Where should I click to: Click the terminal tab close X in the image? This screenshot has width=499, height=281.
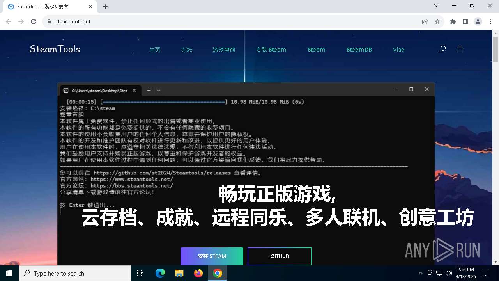tap(134, 90)
